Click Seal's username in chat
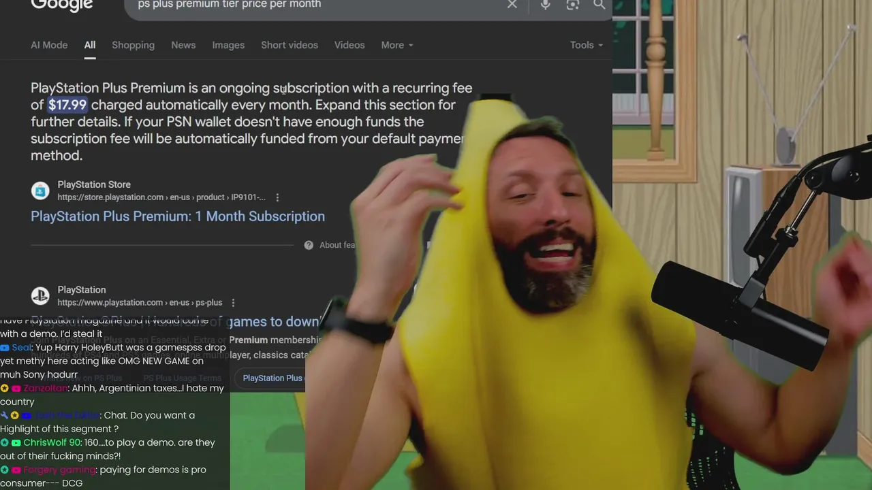The height and width of the screenshot is (490, 872). coord(22,348)
